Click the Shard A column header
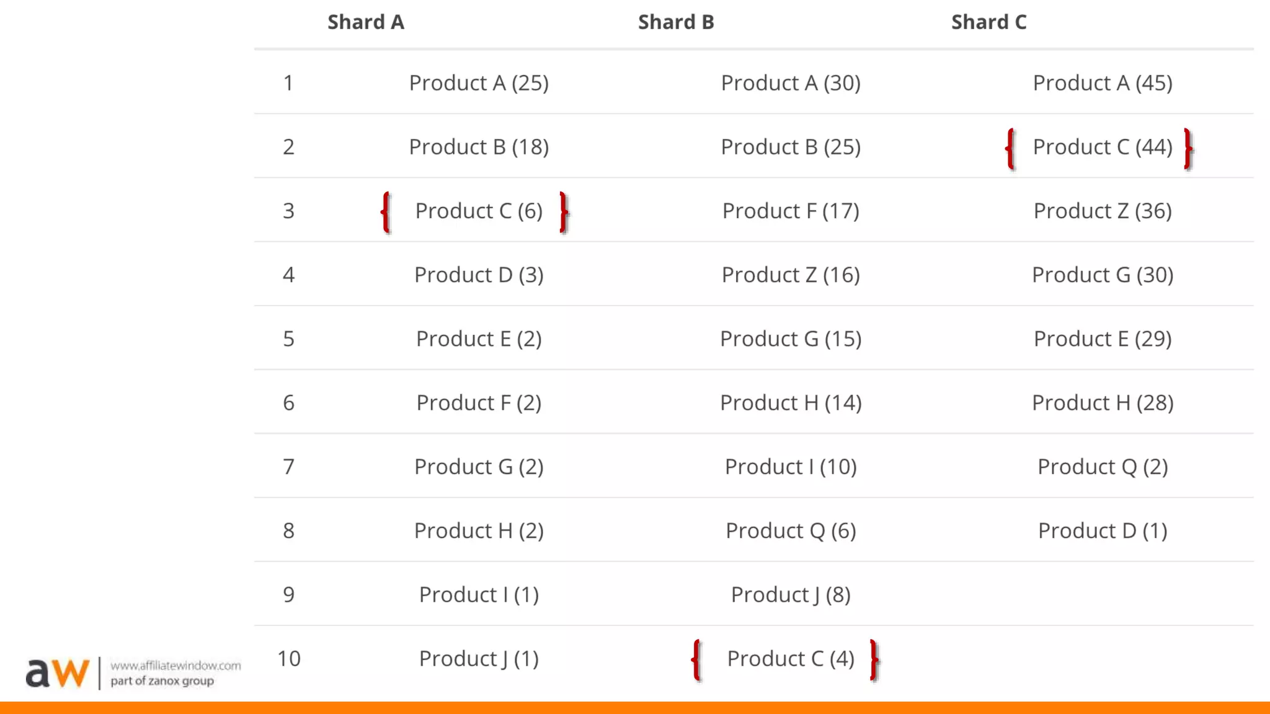1270x714 pixels. 366,22
